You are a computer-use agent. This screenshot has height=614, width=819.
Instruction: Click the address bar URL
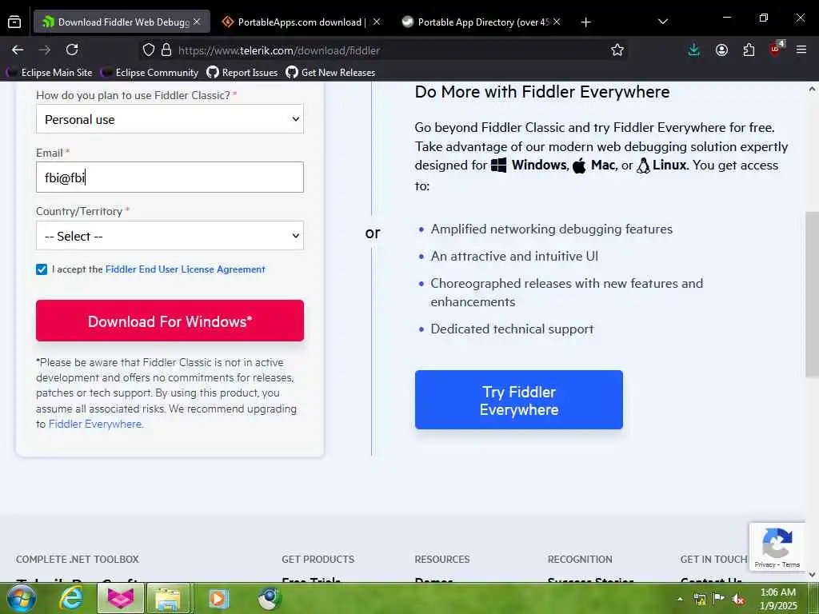(x=279, y=50)
